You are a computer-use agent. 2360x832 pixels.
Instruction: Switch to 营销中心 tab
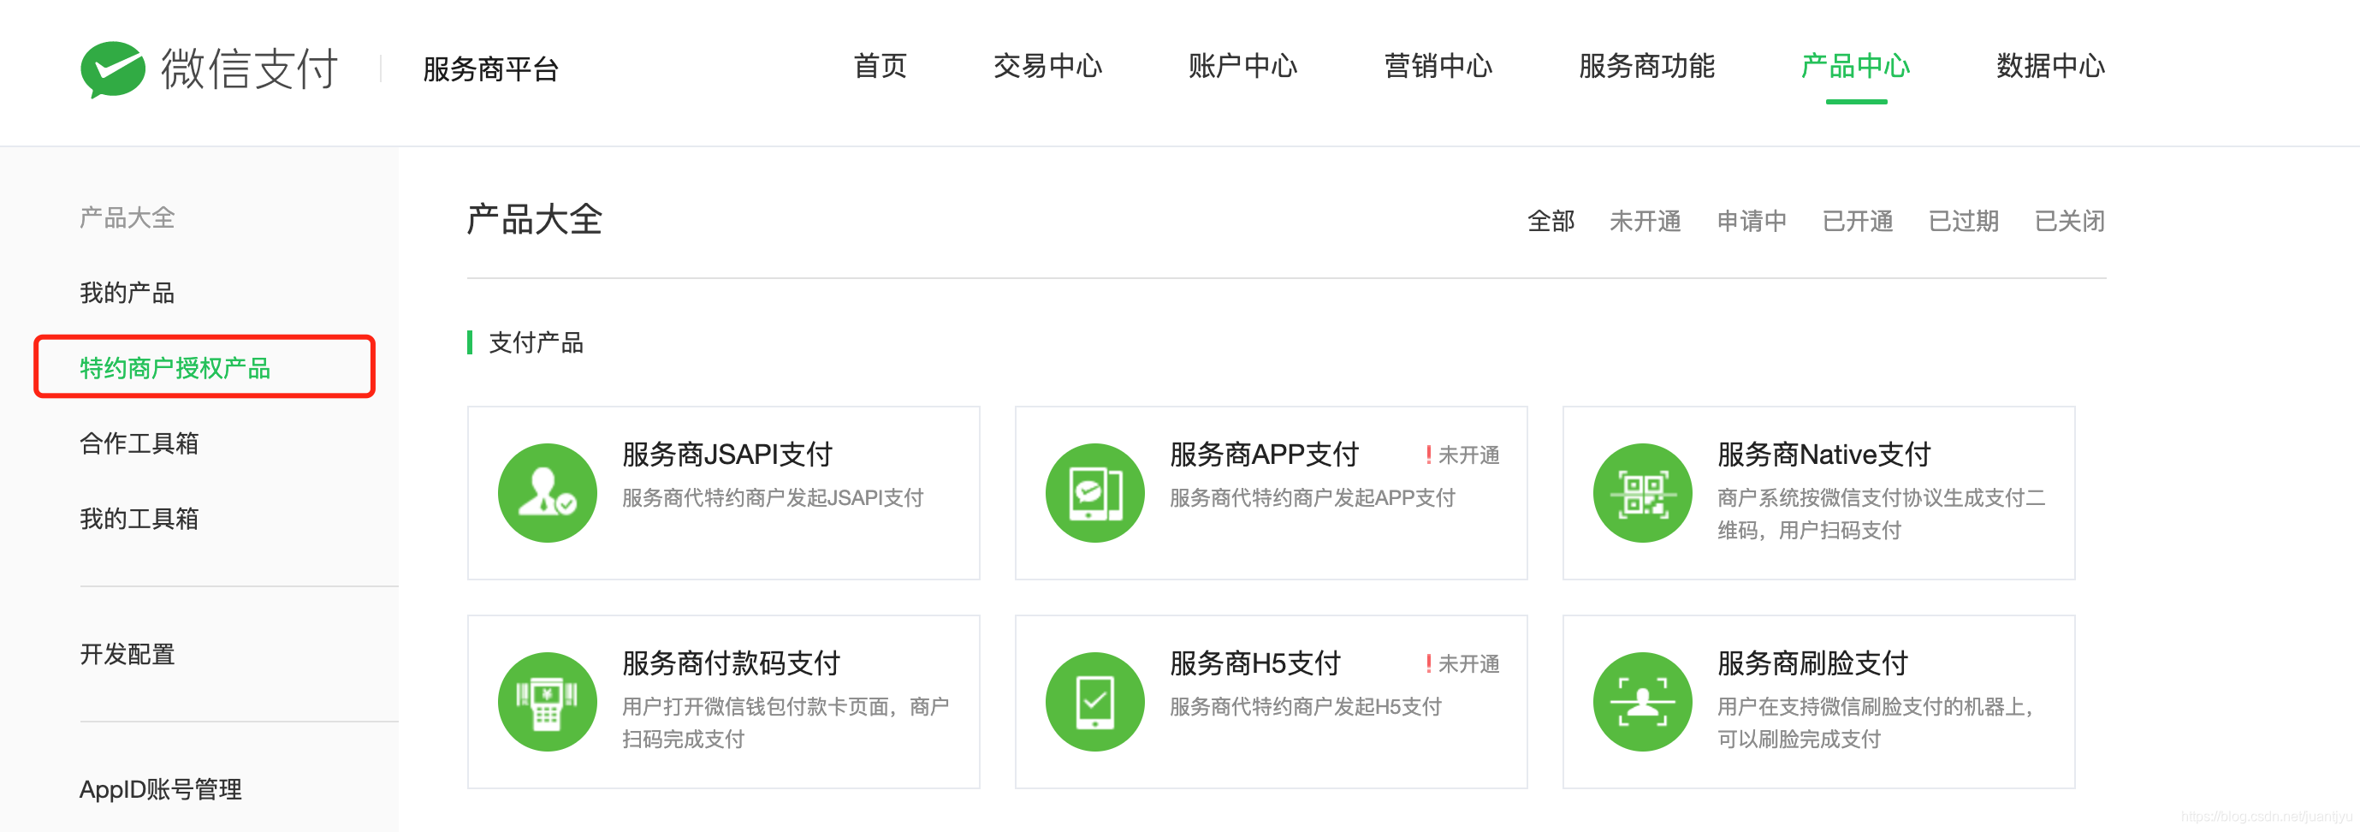pyautogui.click(x=1438, y=66)
